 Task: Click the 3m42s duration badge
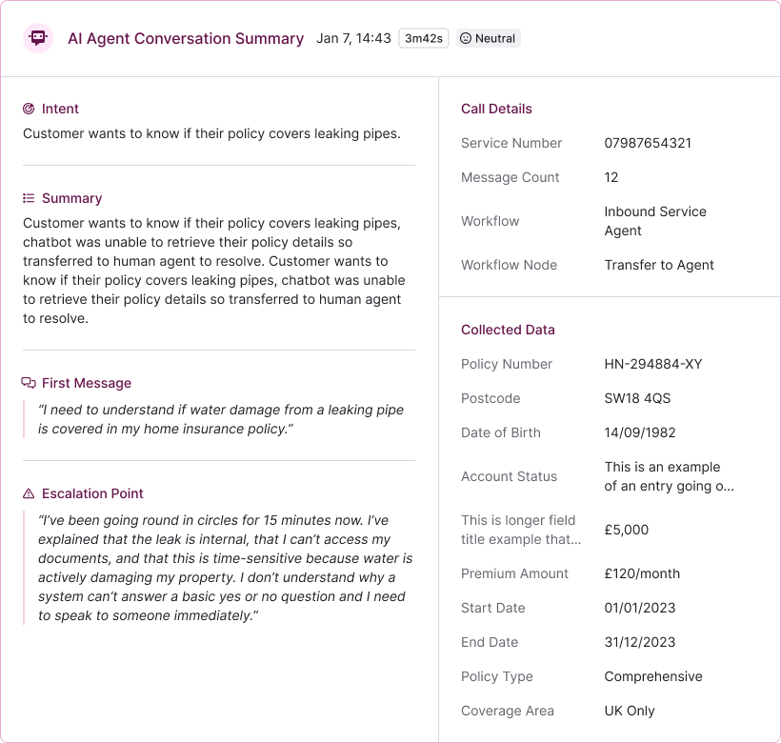(424, 39)
